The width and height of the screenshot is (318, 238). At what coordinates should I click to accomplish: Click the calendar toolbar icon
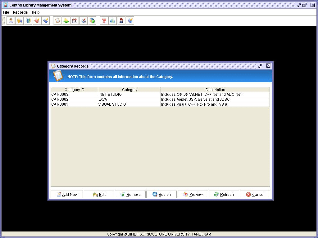pos(75,21)
